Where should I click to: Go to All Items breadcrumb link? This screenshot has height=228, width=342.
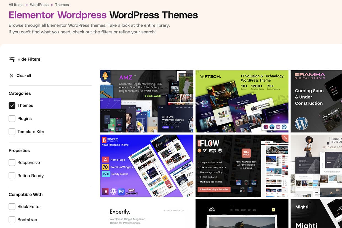click(16, 5)
